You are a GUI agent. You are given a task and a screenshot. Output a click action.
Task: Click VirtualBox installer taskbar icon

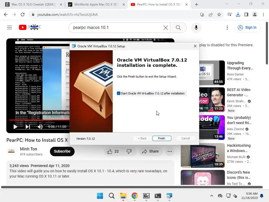pyautogui.click(x=169, y=196)
